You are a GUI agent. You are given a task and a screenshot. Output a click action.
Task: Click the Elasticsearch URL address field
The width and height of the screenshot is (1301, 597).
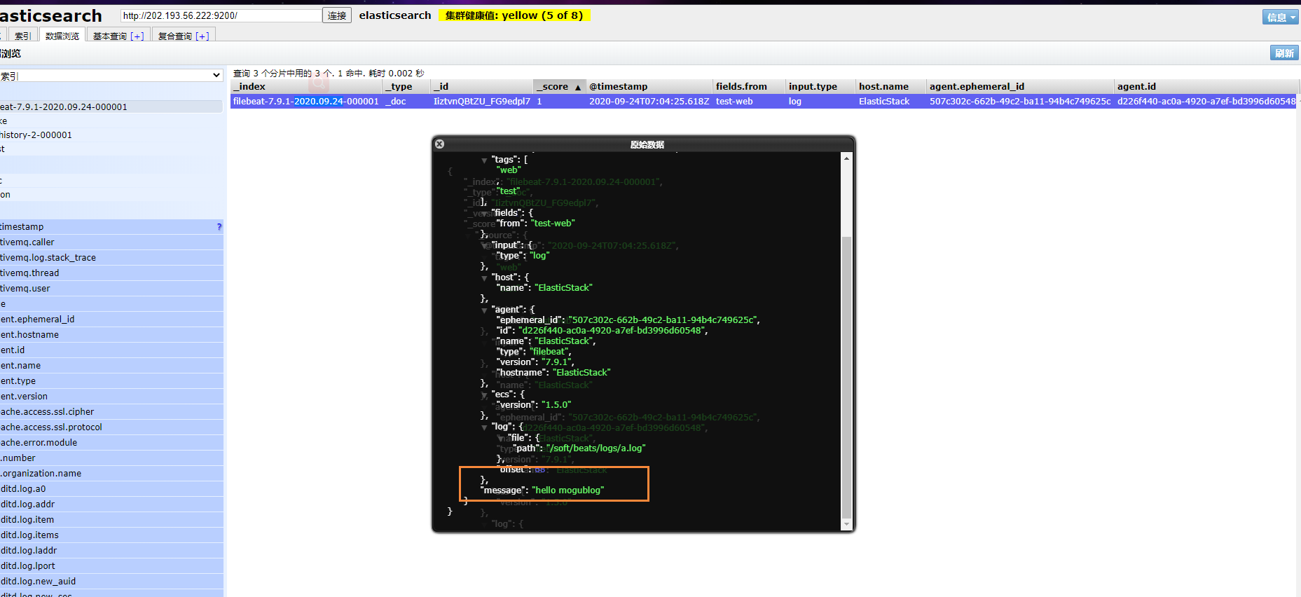pos(220,15)
